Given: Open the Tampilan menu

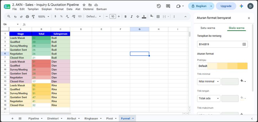Looking at the screenshot, I should point(33,9).
